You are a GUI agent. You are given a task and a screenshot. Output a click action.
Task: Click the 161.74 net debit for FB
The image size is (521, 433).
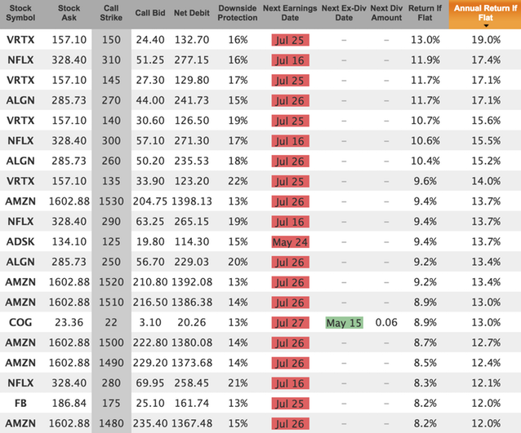coord(192,403)
